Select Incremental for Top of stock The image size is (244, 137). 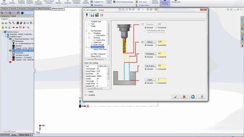click(157, 69)
